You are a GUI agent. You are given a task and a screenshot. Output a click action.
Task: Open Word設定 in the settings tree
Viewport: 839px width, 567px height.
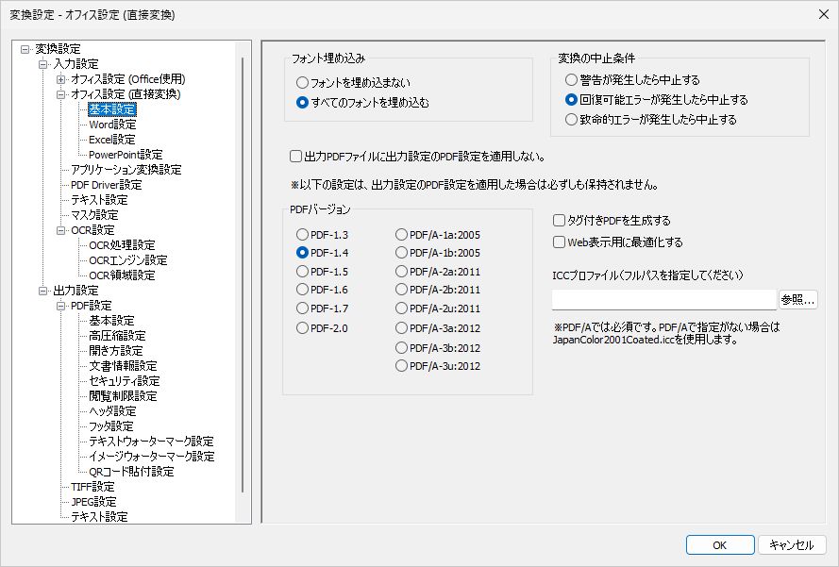112,125
